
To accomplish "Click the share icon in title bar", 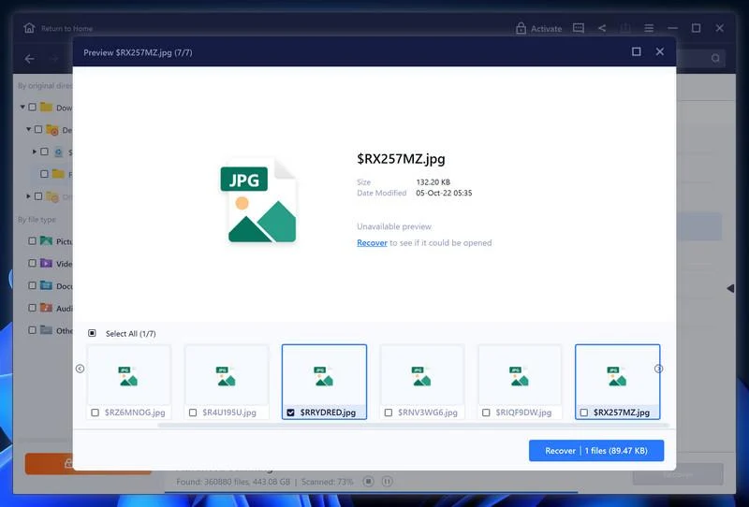I will [x=602, y=28].
